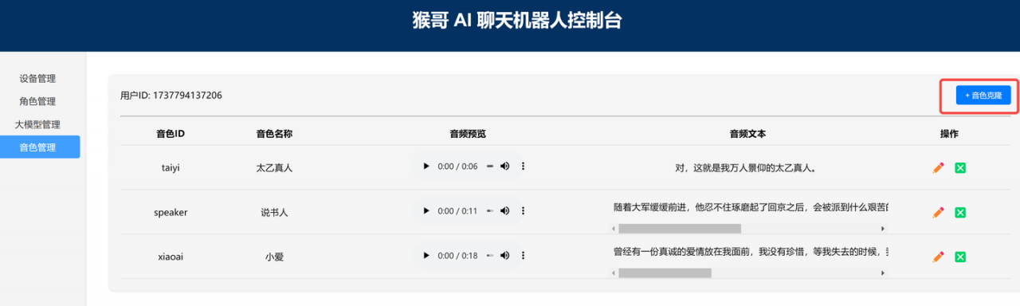This screenshot has height=306, width=1020.
Task: Click the 音色名称 column header
Action: click(274, 134)
